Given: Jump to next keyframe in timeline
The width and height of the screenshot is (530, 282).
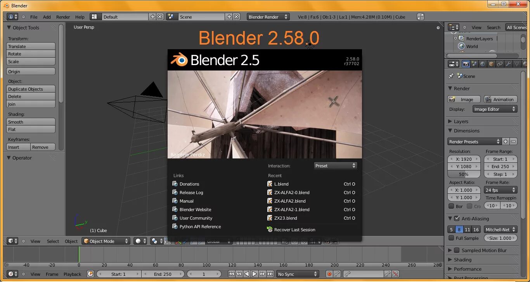Looking at the screenshot, I should [x=262, y=274].
